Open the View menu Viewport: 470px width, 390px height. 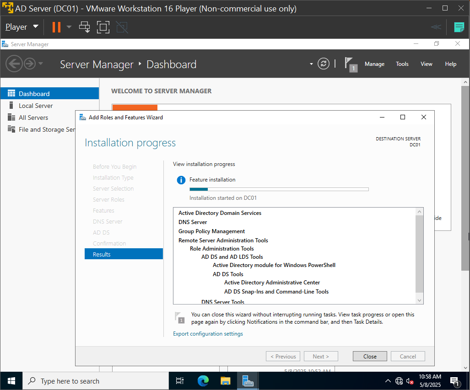tap(426, 64)
